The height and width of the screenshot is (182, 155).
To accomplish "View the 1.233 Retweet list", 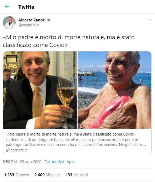I will click(x=17, y=175).
